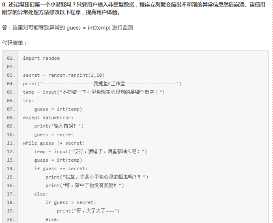Click 'if guess > secret:' on line 18
Image resolution: width=273 pixels, height=223 pixels.
click(x=71, y=202)
